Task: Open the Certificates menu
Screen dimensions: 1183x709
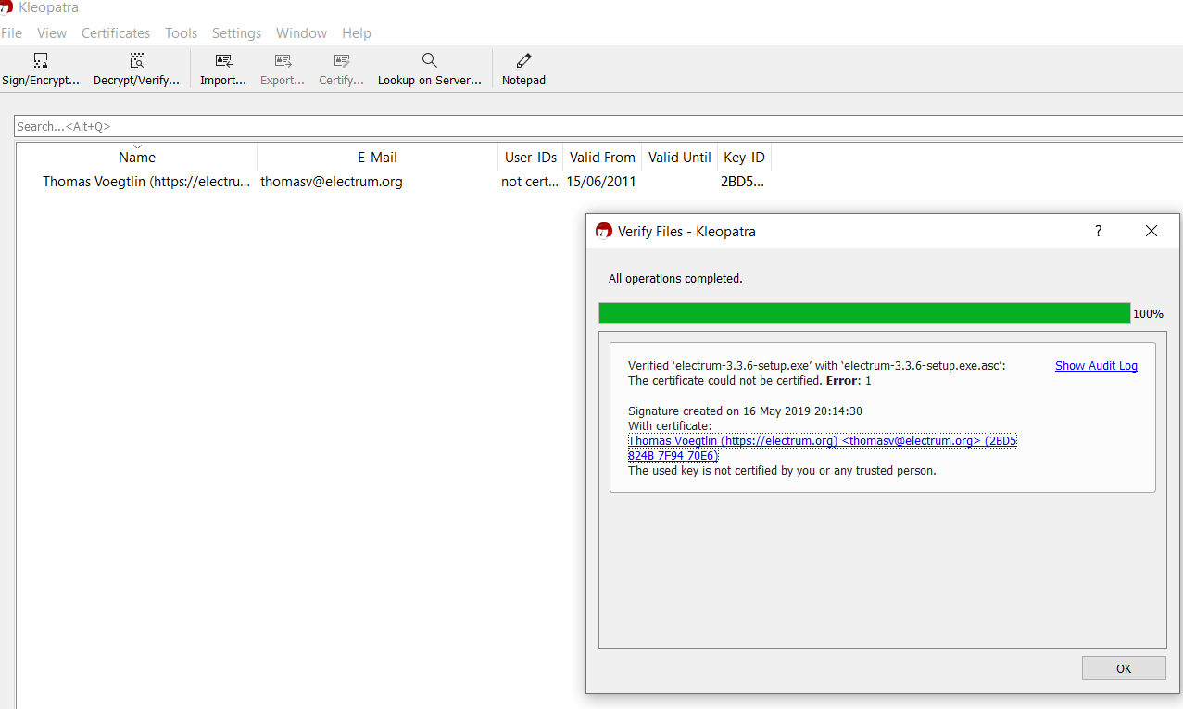Action: pyautogui.click(x=116, y=32)
